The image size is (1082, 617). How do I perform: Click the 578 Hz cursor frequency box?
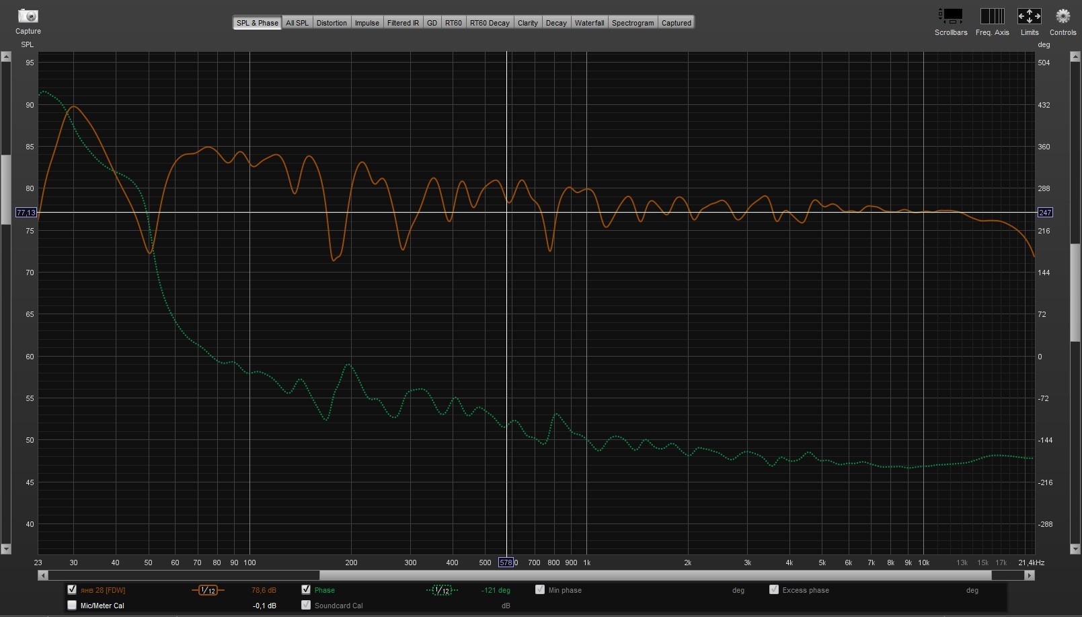coord(506,562)
